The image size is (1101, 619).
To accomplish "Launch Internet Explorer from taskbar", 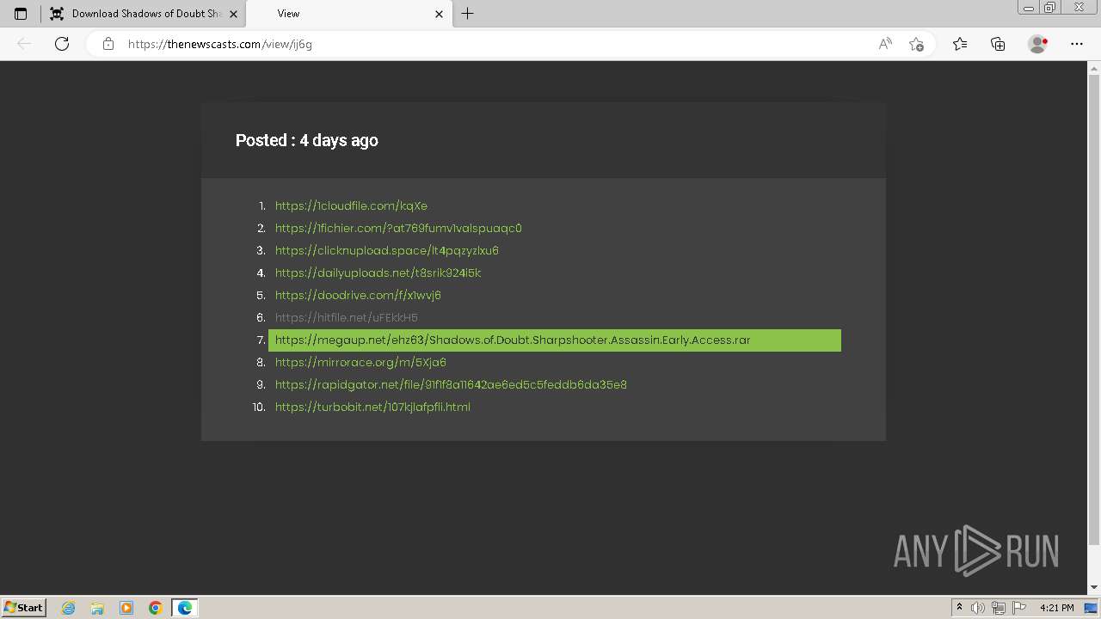I will 68,608.
